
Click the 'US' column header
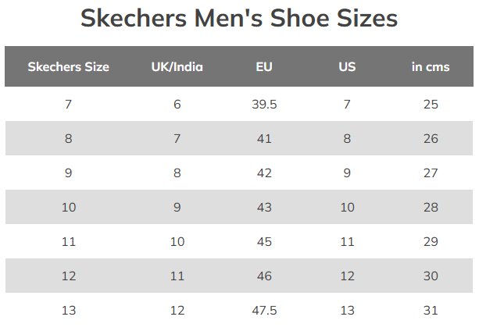point(347,66)
